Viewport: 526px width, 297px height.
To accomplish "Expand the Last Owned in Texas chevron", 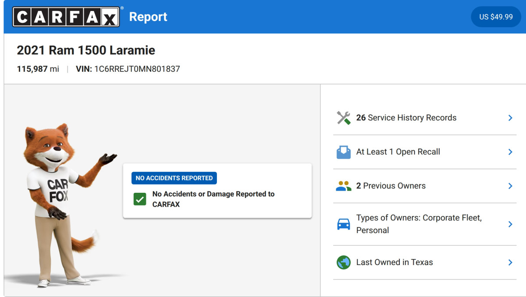I will coord(510,262).
